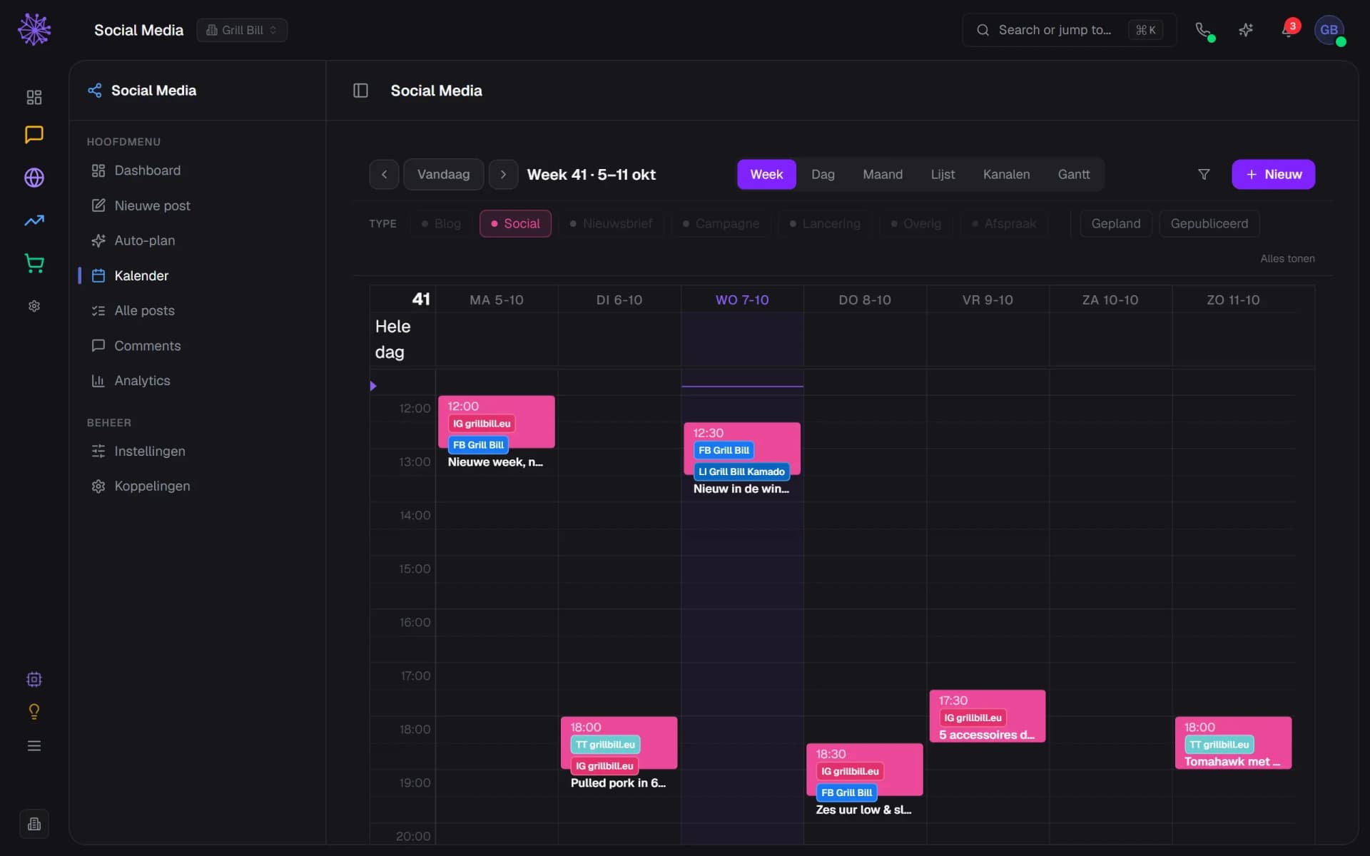The image size is (1370, 856).
Task: Click the Nieuw button
Action: point(1273,174)
